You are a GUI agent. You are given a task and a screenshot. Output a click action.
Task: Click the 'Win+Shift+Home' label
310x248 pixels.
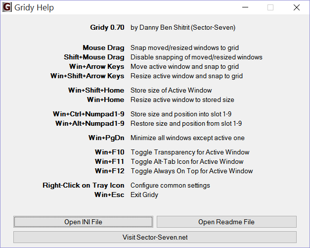point(96,90)
